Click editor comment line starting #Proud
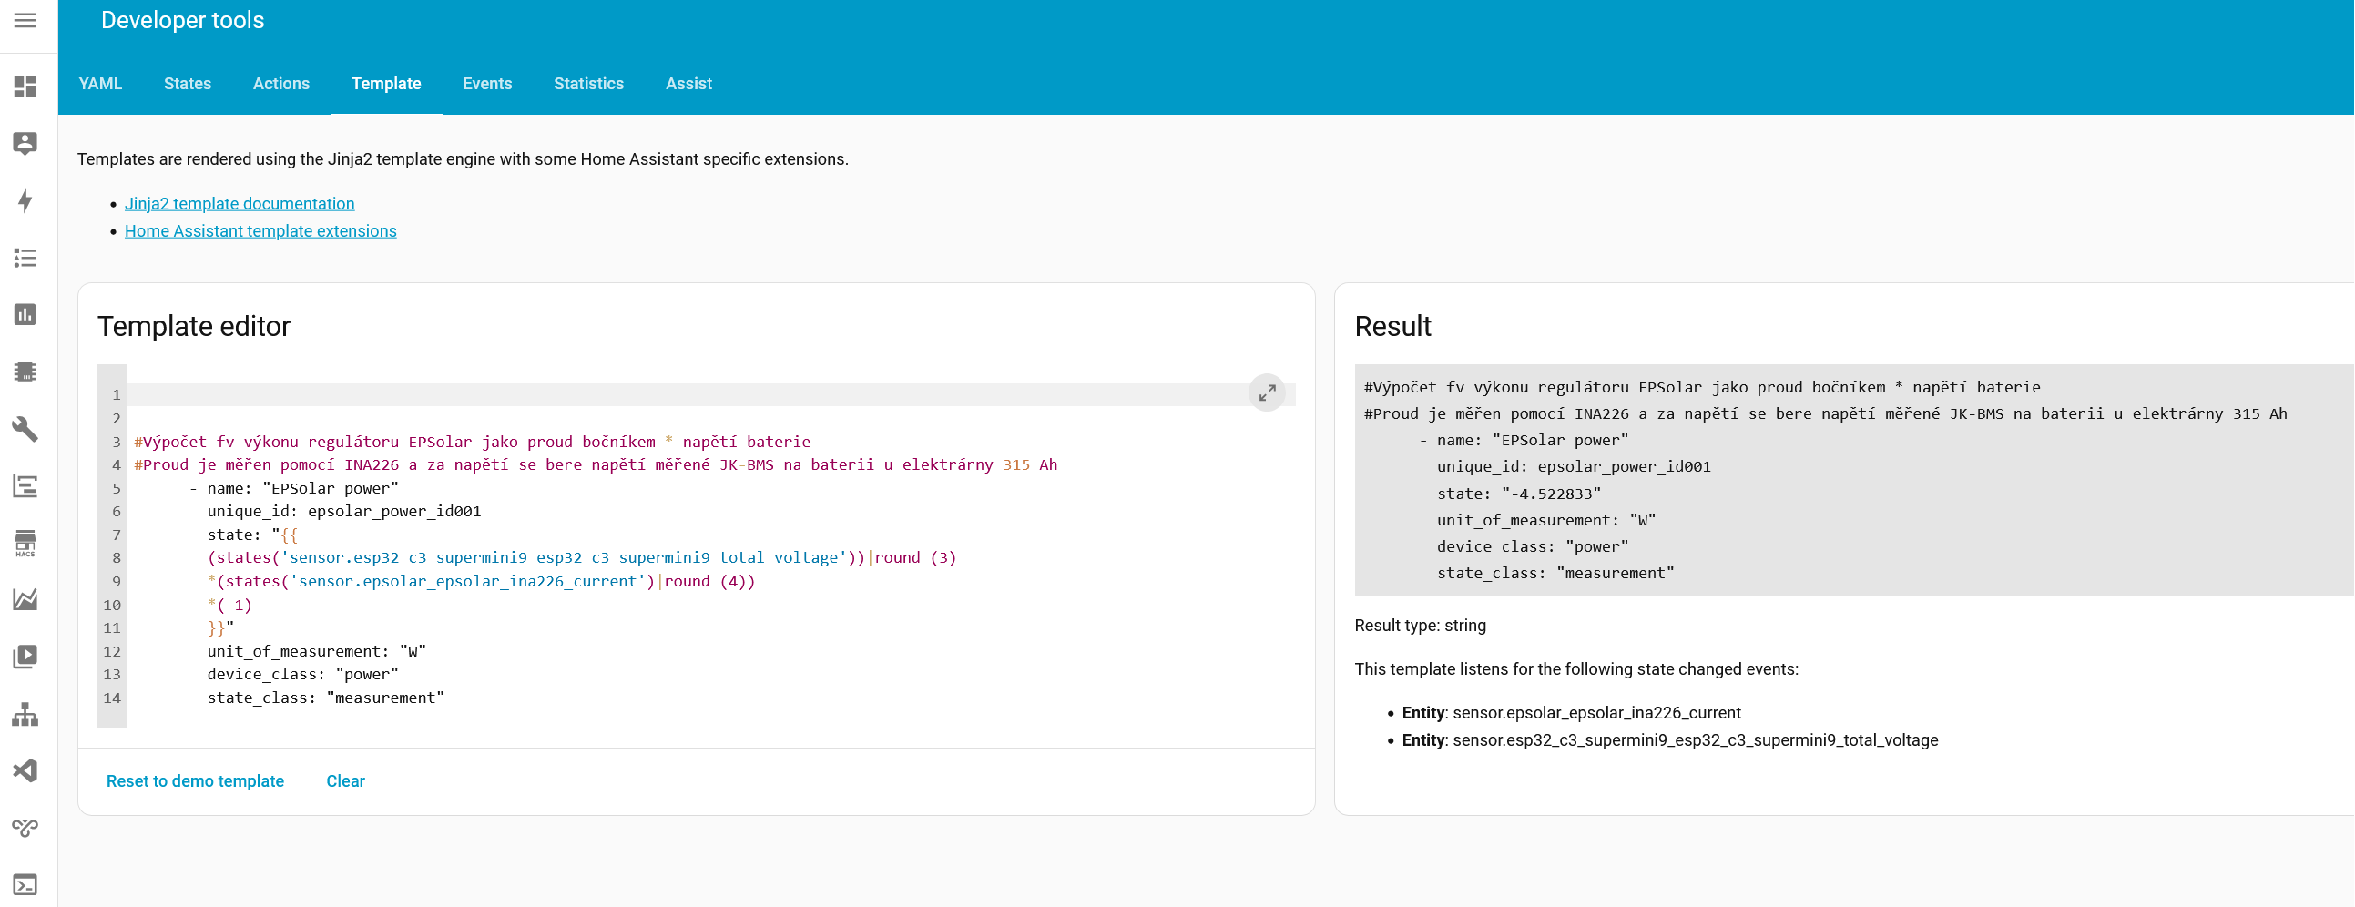 596,464
